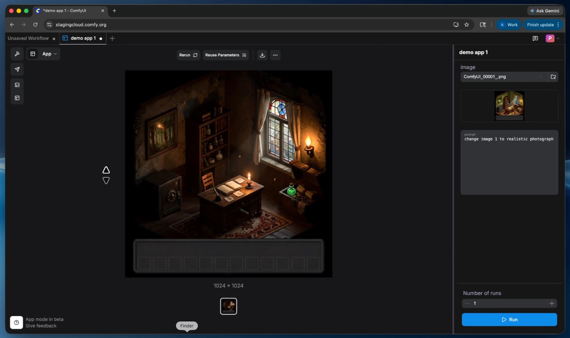The width and height of the screenshot is (570, 338).
Task: Click the feedback chat icon near profile avatar
Action: (535, 38)
